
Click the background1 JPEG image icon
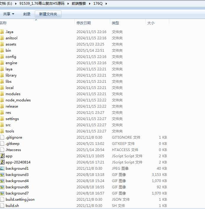point(2,169)
